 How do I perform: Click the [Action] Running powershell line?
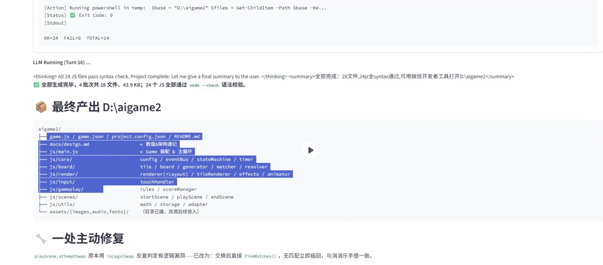click(185, 8)
